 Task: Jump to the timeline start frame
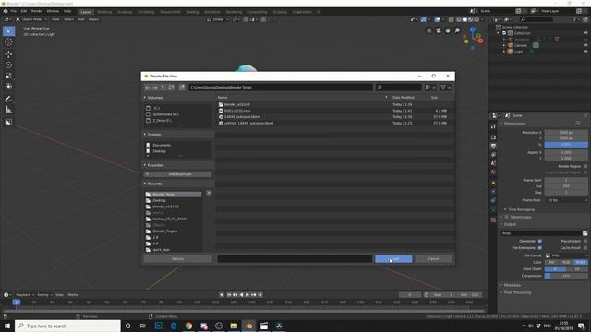229,295
